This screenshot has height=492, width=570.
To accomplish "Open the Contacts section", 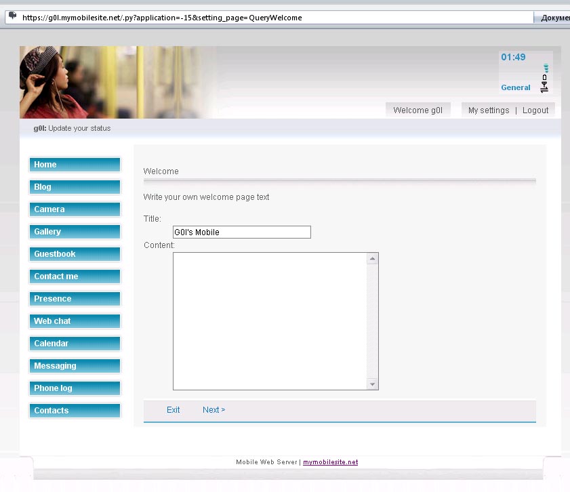I will click(x=75, y=411).
